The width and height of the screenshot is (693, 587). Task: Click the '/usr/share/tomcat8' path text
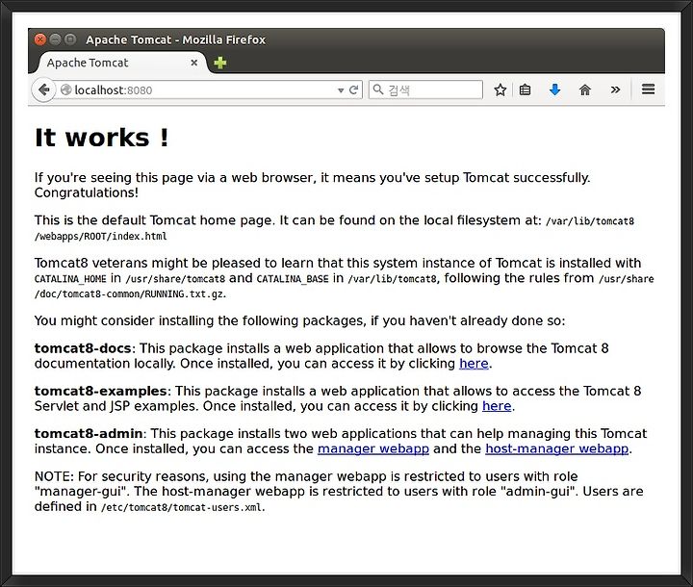point(175,279)
